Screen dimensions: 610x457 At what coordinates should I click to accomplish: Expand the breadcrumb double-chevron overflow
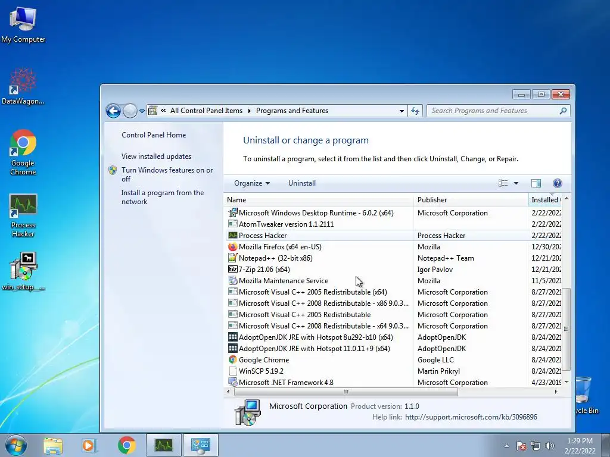click(x=163, y=111)
